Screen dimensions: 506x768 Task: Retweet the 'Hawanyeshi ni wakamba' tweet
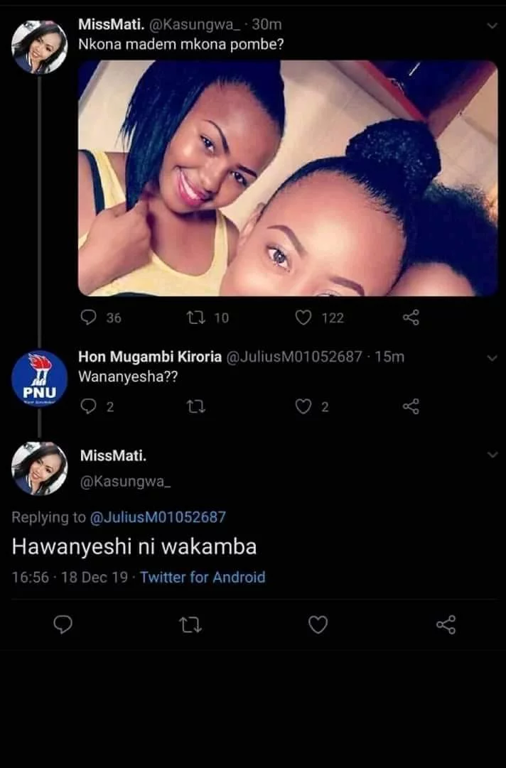click(x=190, y=624)
